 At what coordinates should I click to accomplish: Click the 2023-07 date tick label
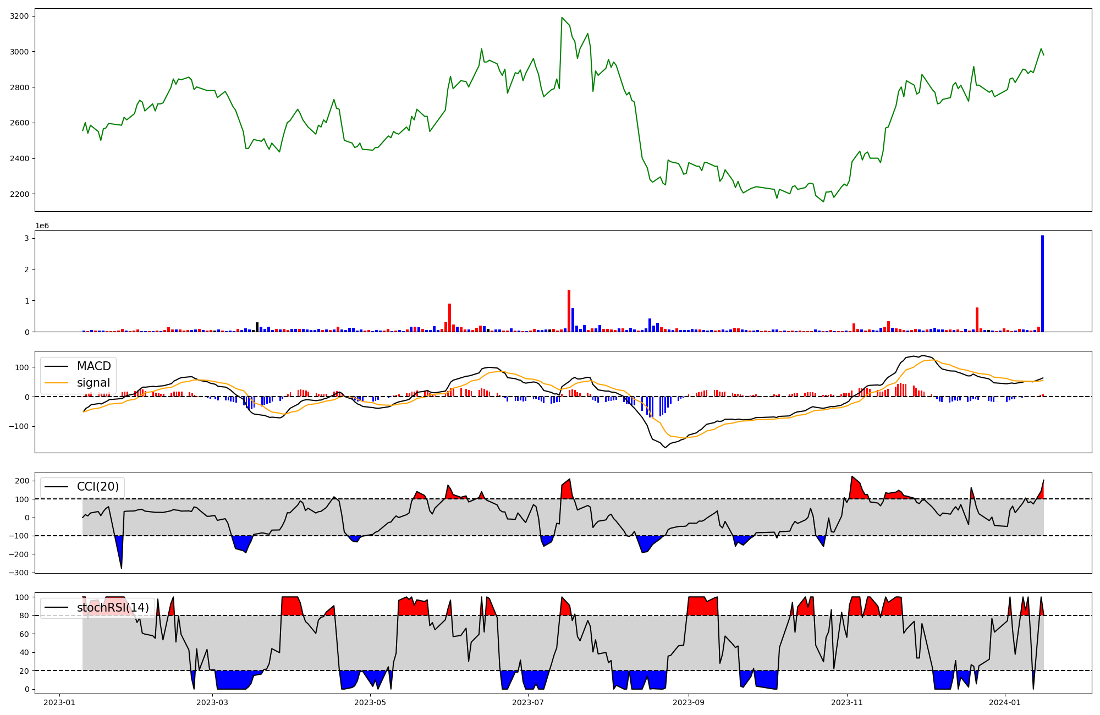[529, 702]
